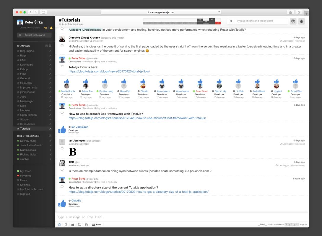The width and height of the screenshot is (322, 236).
Task: Click the Safari share icon
Action: (x=290, y=12)
